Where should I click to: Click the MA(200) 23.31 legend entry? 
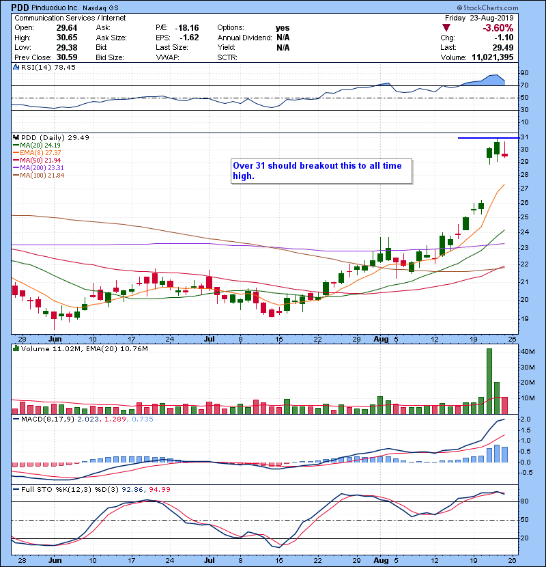tap(38, 168)
